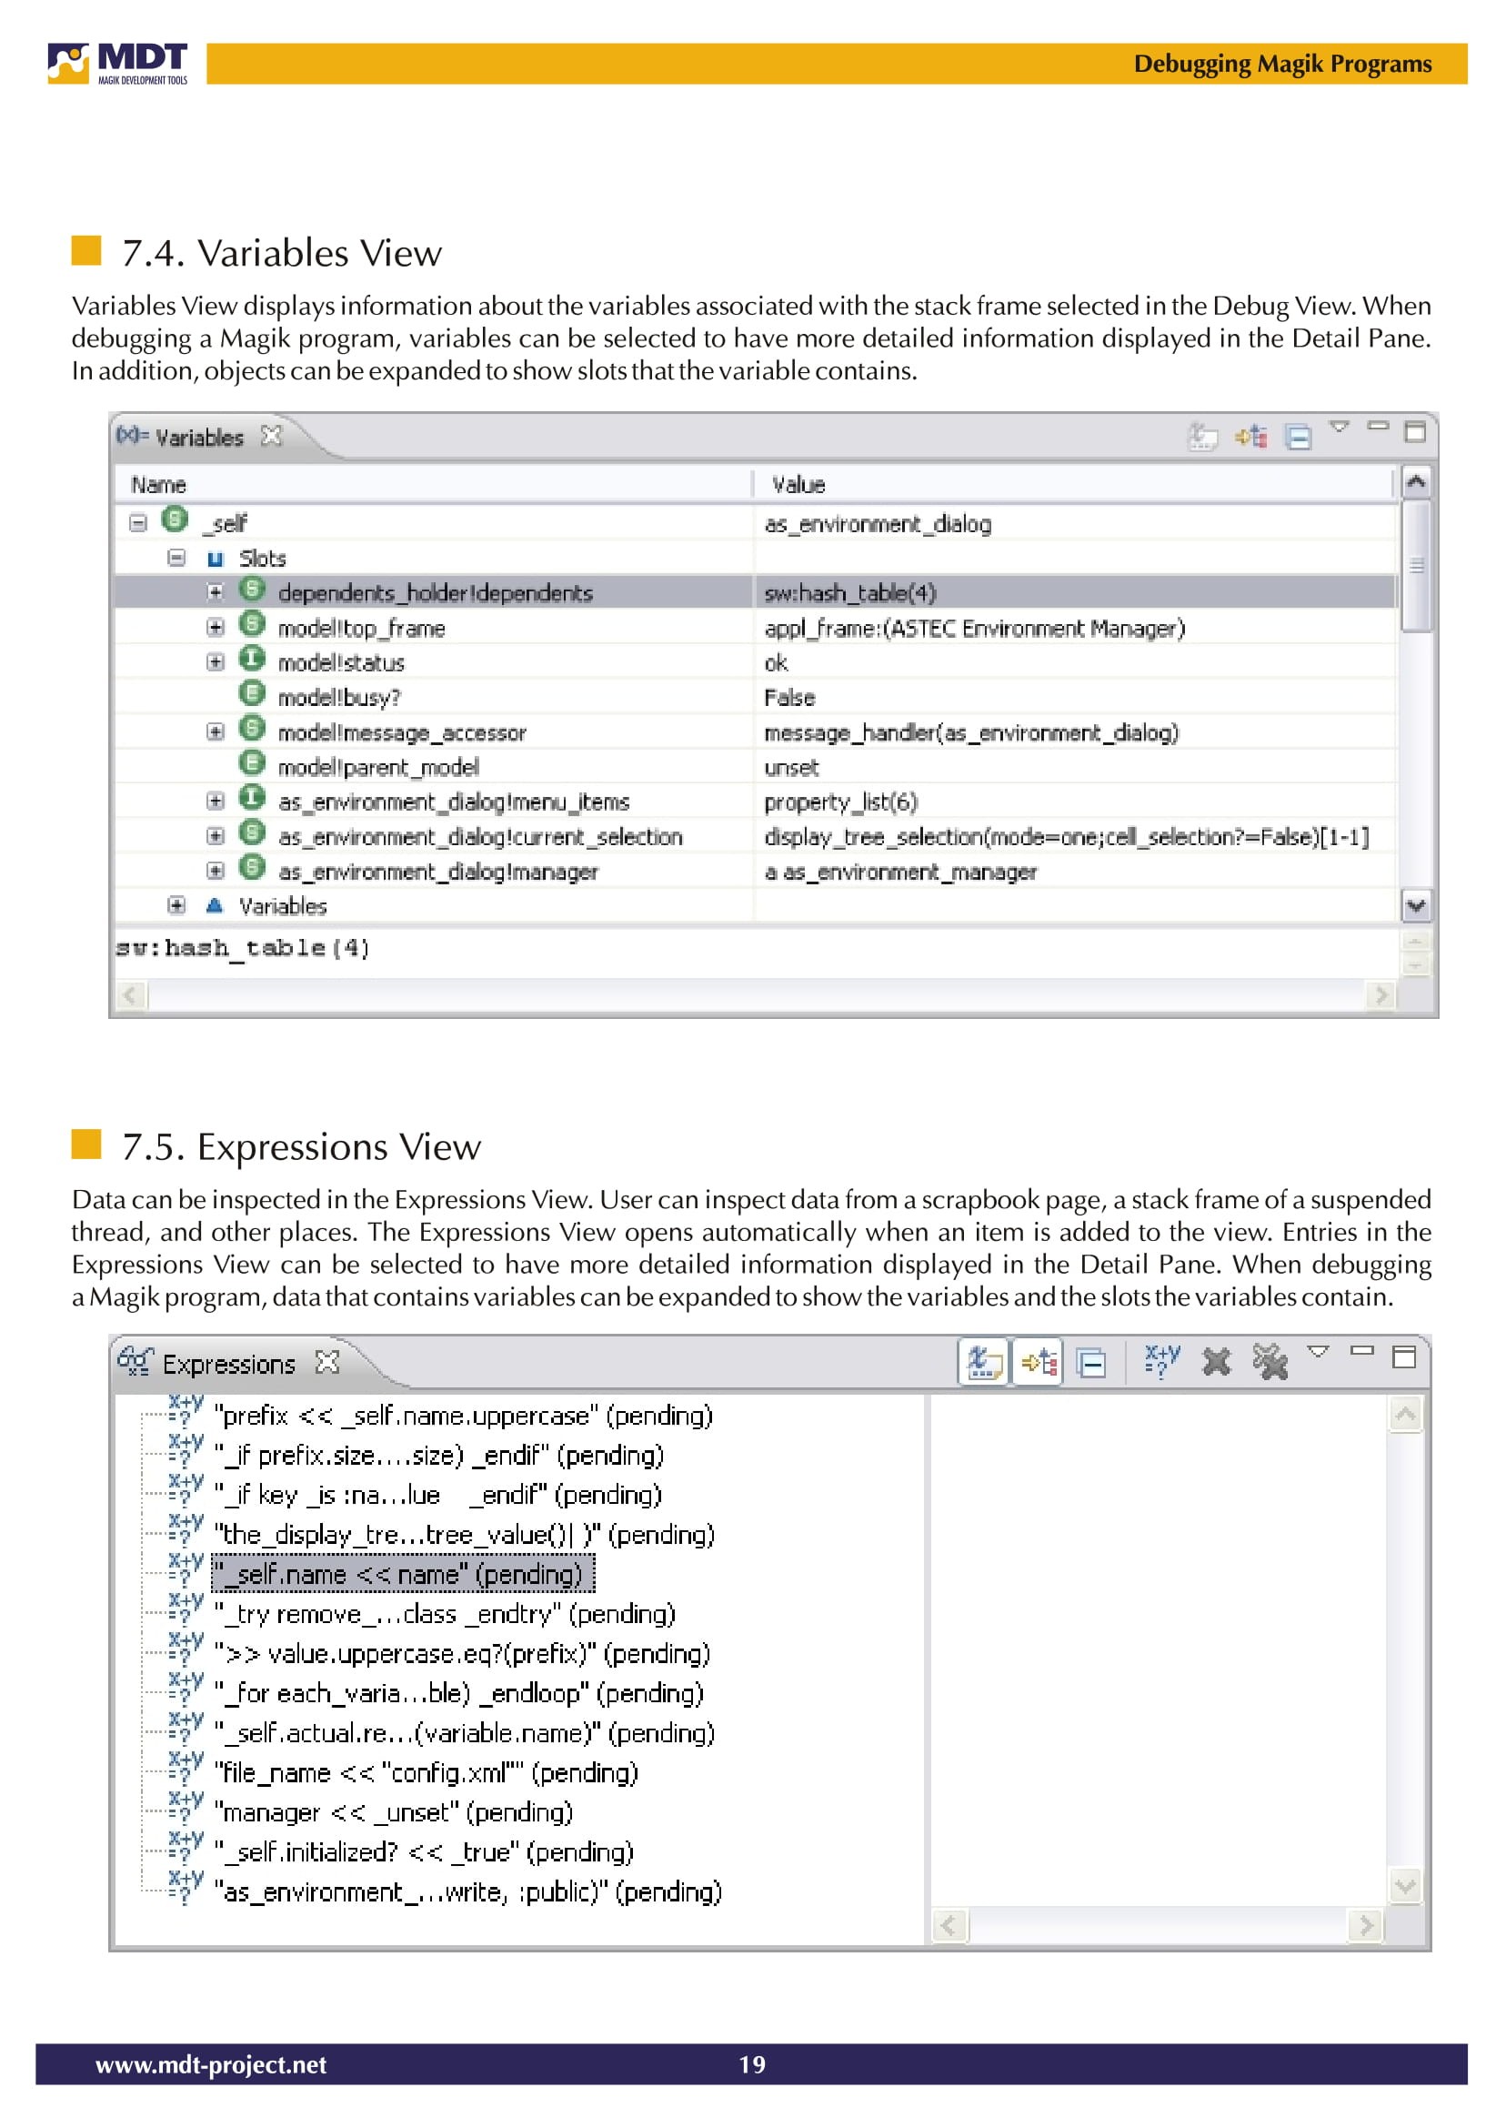Expand the model!top_frame slot
1506x2128 pixels.
[x=216, y=627]
